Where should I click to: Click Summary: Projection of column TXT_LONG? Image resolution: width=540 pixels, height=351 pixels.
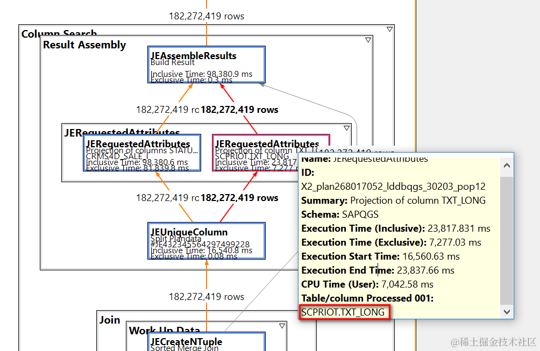coord(393,200)
